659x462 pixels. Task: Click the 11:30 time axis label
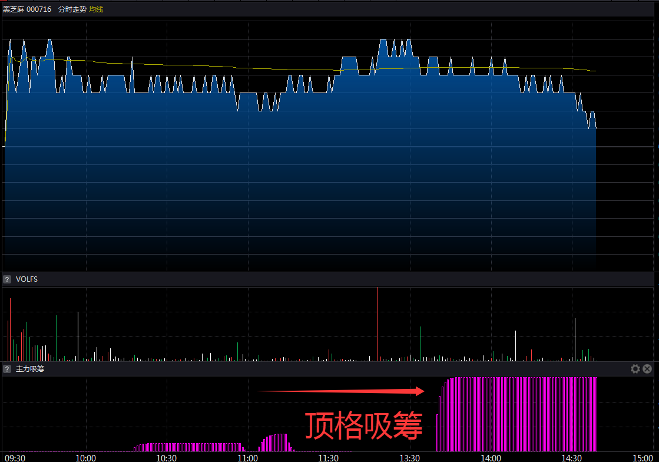tap(328, 458)
